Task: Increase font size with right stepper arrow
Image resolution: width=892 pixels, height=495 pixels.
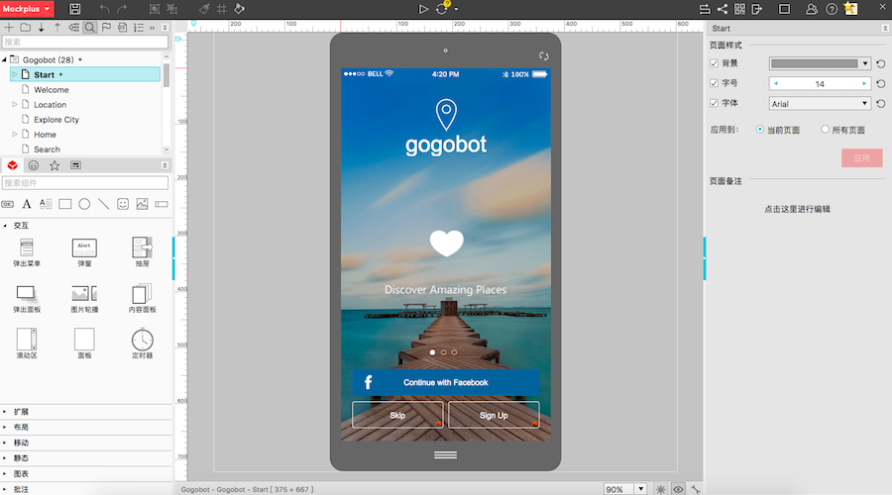Action: click(864, 83)
